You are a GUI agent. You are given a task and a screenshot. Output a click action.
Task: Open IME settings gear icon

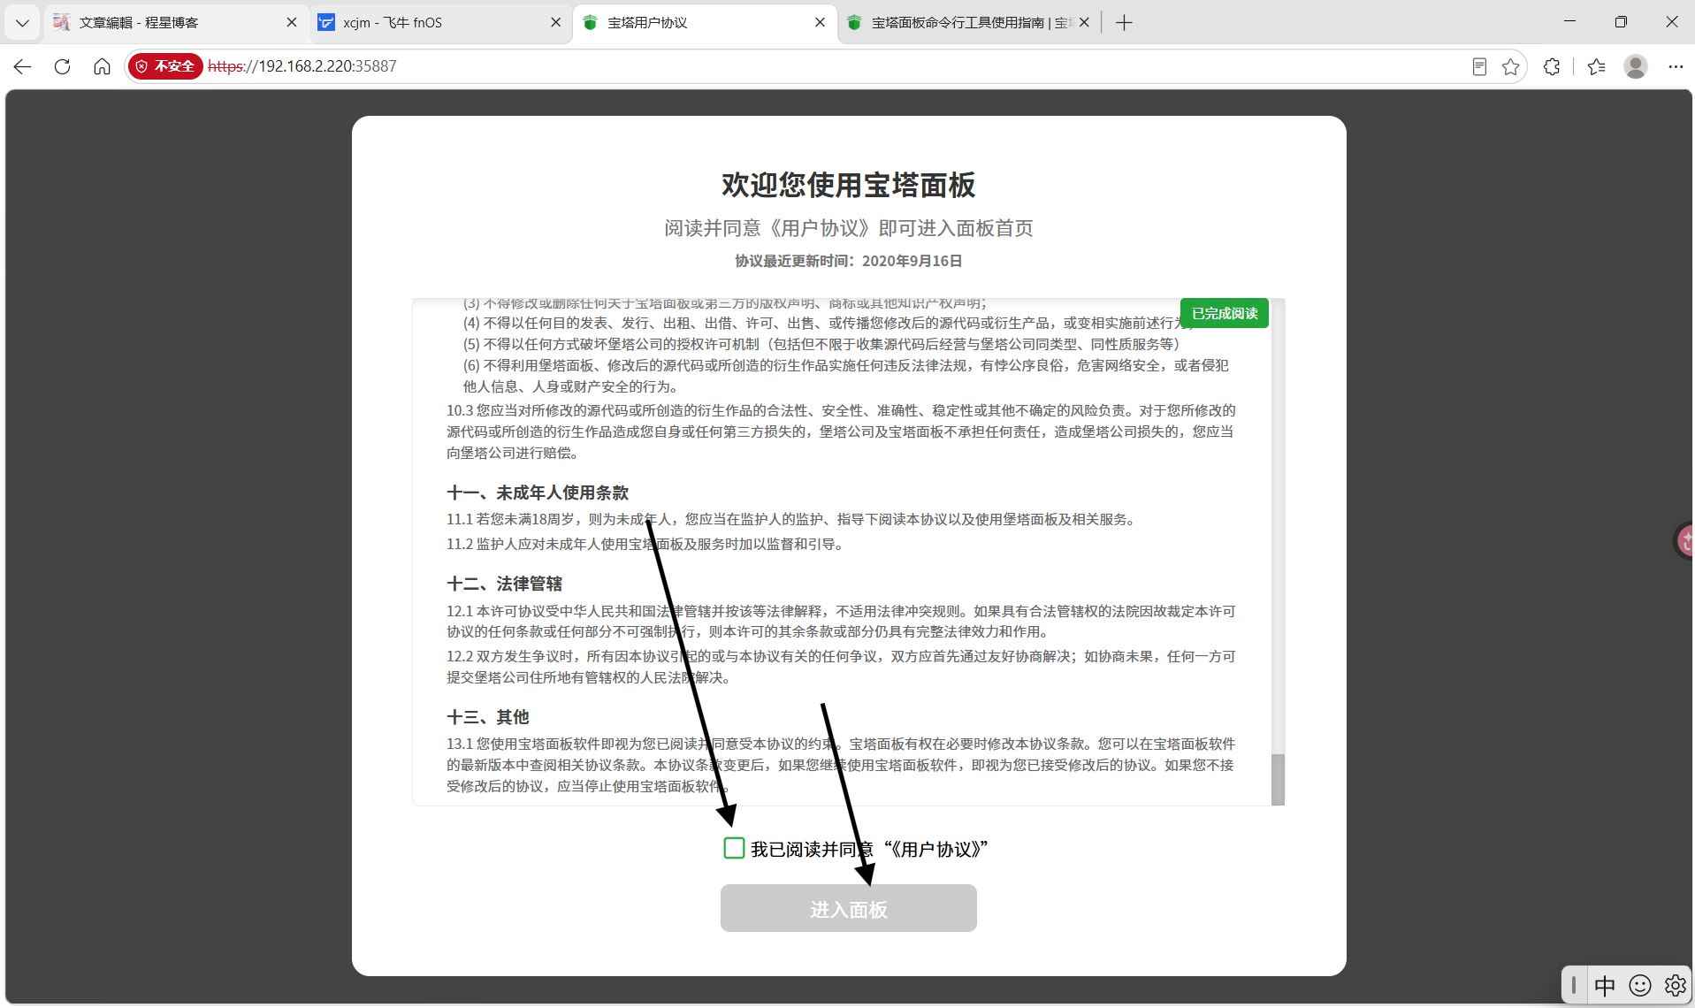(x=1675, y=985)
